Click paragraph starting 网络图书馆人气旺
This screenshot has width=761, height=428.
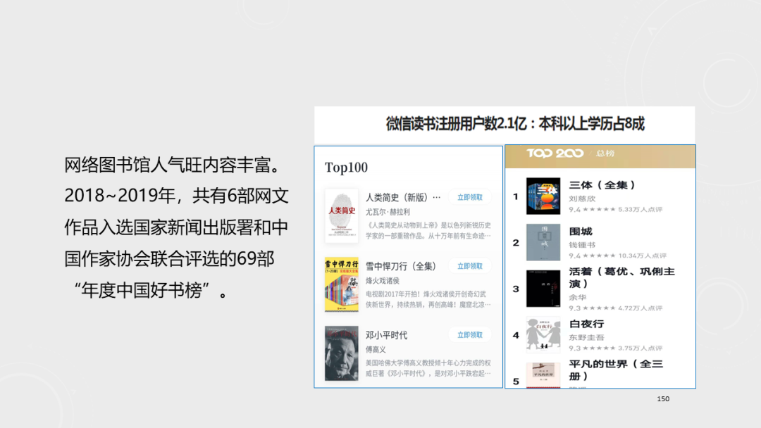pos(177,227)
